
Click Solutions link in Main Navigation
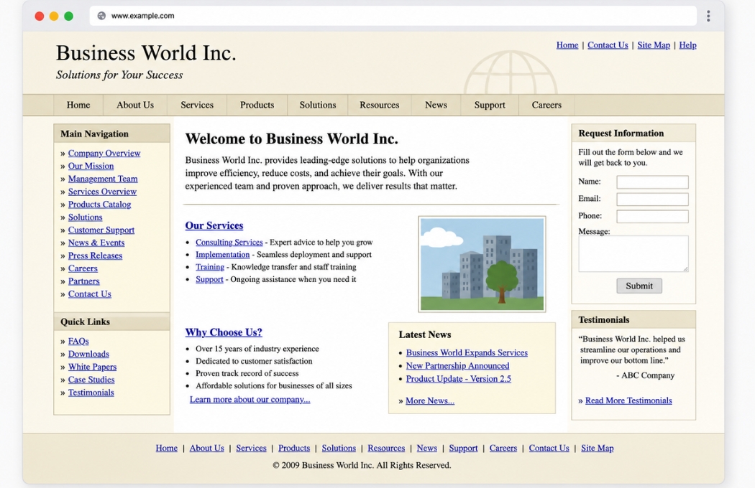point(86,217)
